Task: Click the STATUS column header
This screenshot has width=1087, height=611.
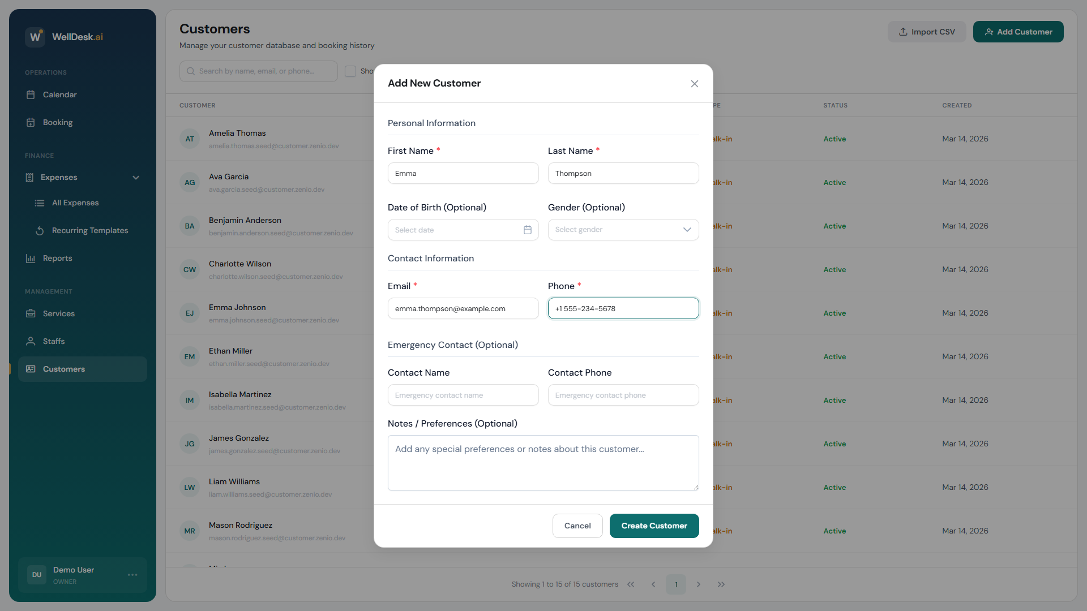Action: click(x=835, y=105)
